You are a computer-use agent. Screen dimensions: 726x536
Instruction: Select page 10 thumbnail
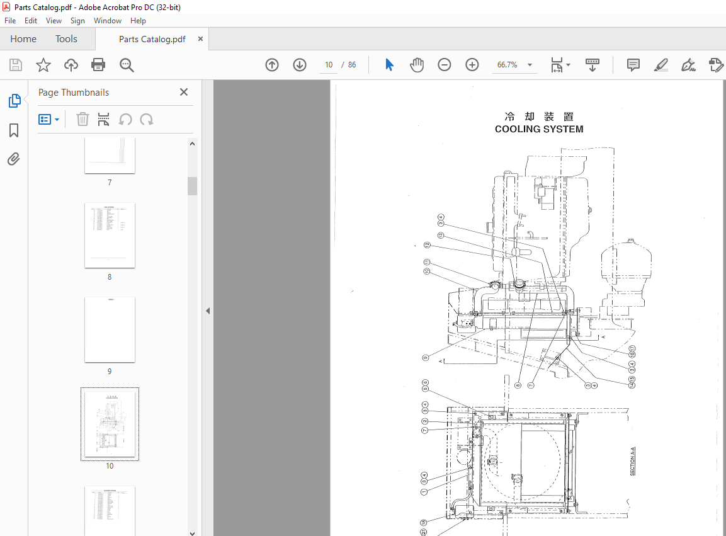110,425
